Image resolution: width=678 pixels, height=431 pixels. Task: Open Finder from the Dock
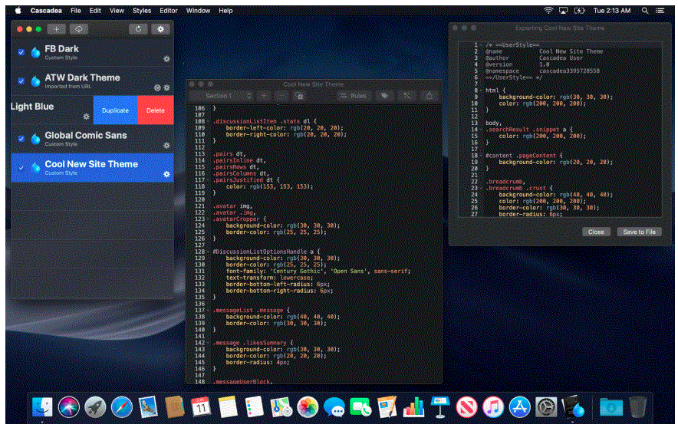coord(42,407)
